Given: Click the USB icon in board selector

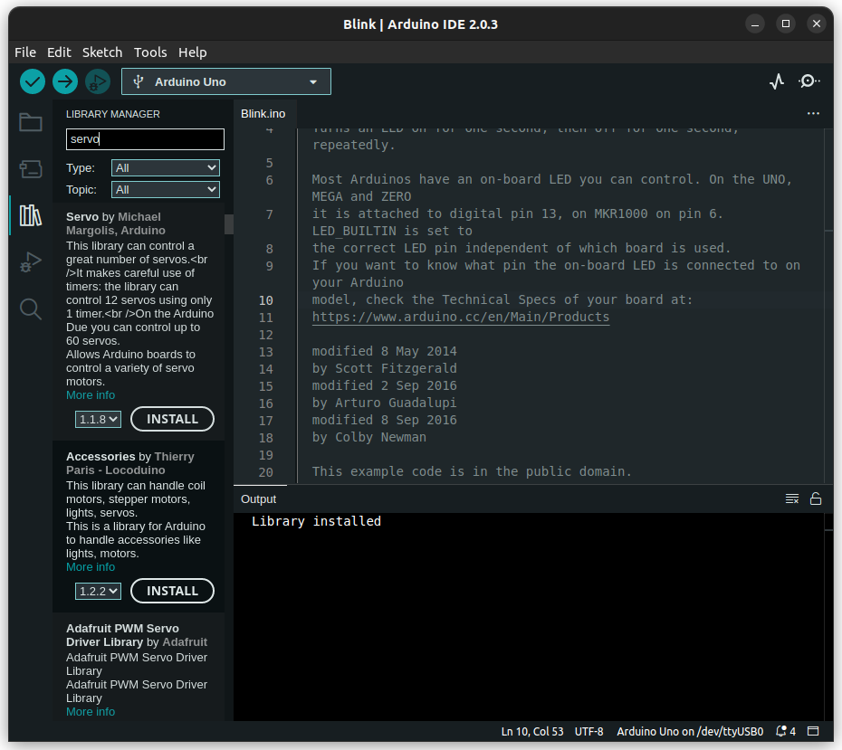Looking at the screenshot, I should [139, 81].
